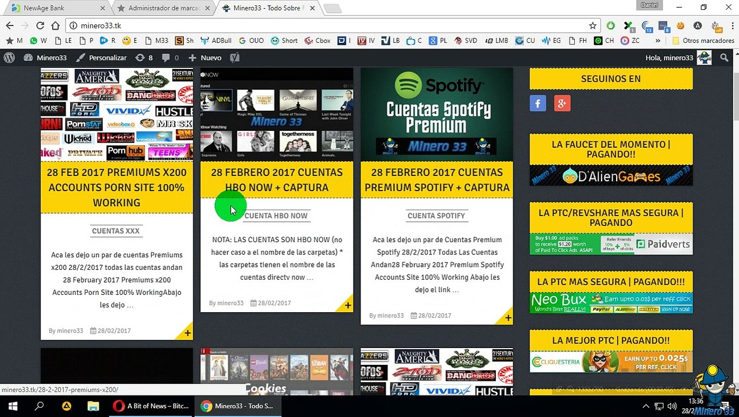Open a new browser tab
The width and height of the screenshot is (739, 417).
pos(332,8)
